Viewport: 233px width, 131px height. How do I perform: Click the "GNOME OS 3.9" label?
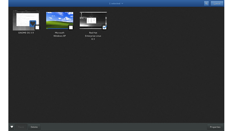26,33
